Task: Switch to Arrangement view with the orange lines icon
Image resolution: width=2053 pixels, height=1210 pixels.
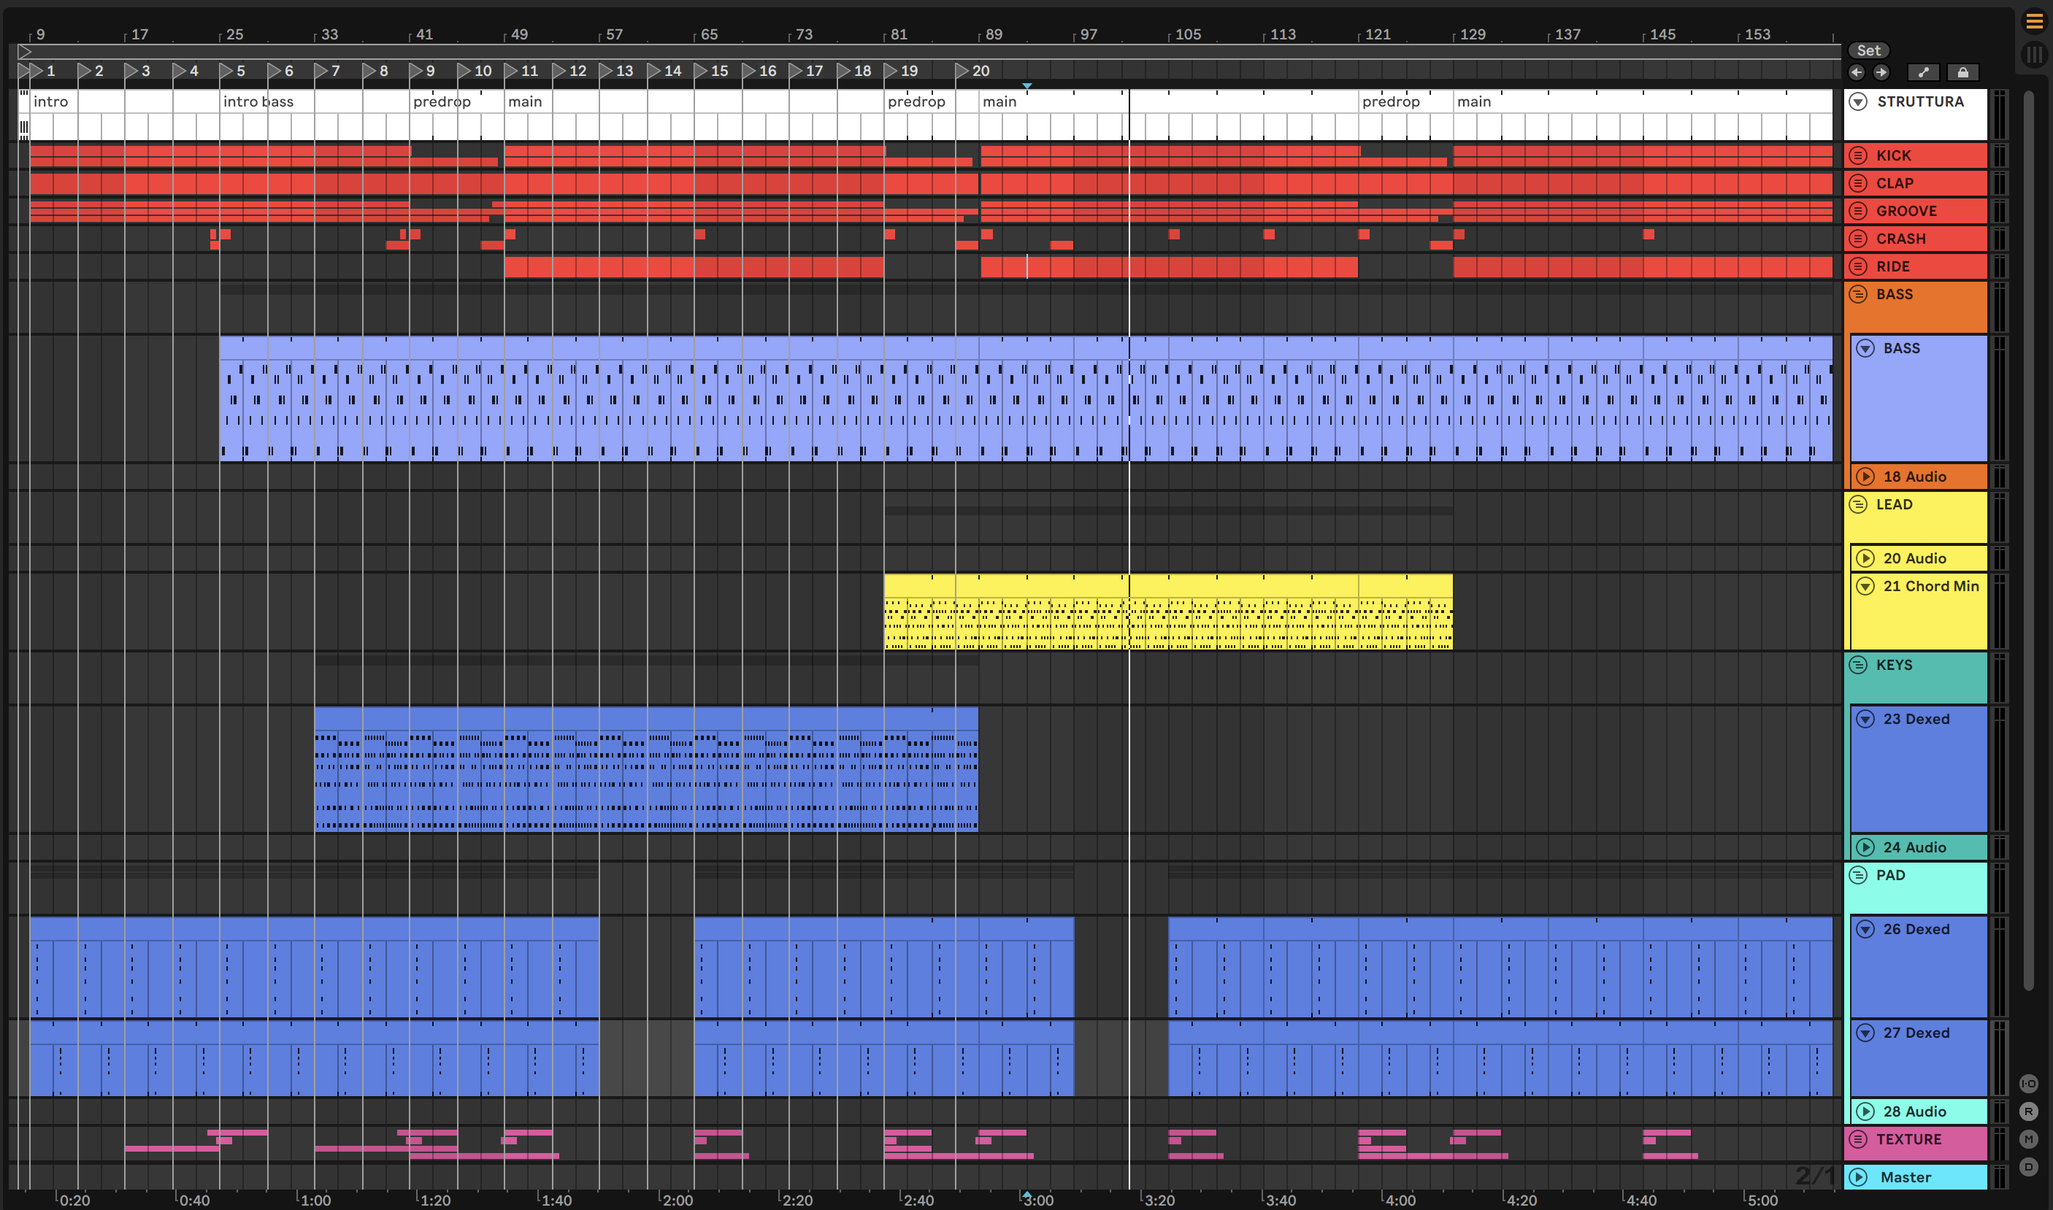Action: [x=2034, y=22]
